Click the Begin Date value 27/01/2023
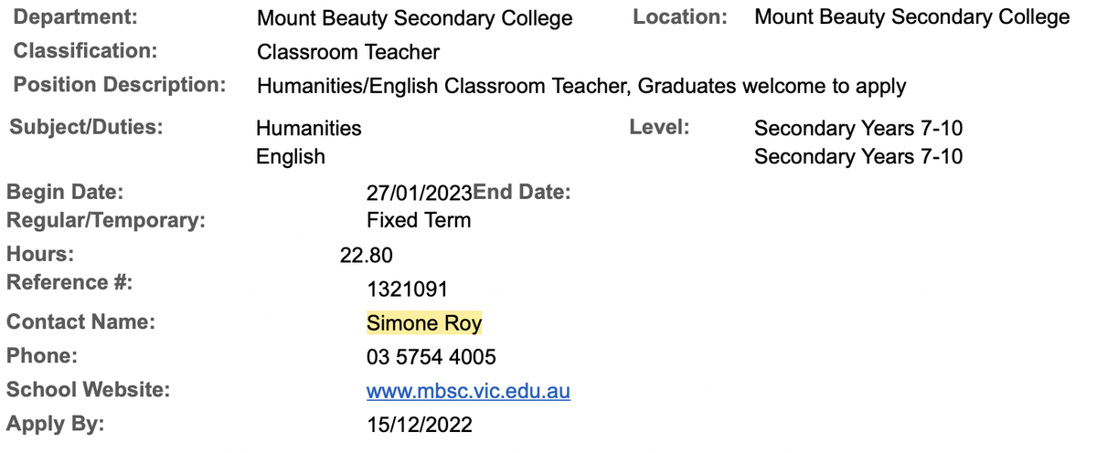Image resolution: width=1097 pixels, height=453 pixels. pos(420,193)
